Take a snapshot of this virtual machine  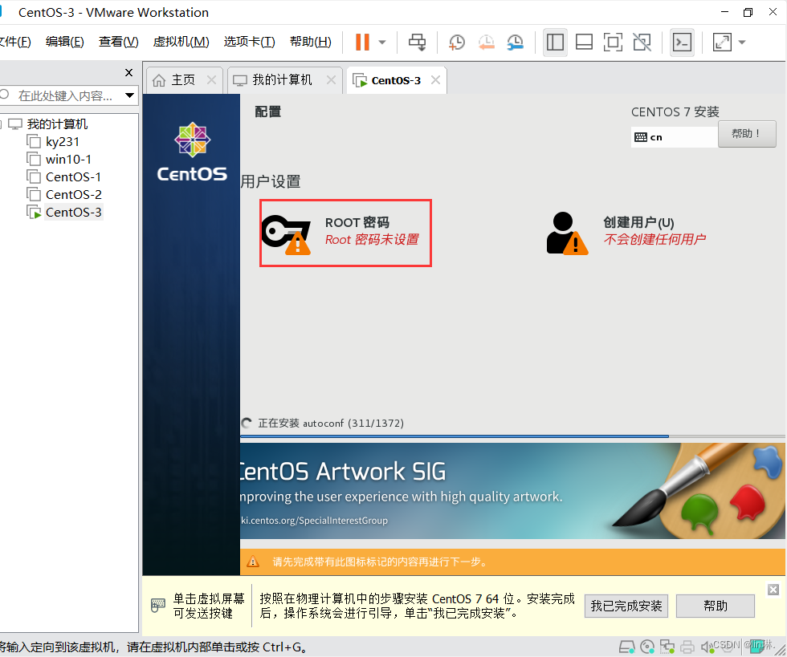457,43
